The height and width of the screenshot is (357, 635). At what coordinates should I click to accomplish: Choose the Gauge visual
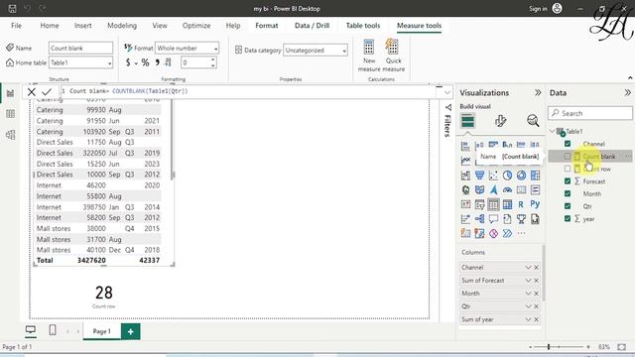(x=507, y=189)
